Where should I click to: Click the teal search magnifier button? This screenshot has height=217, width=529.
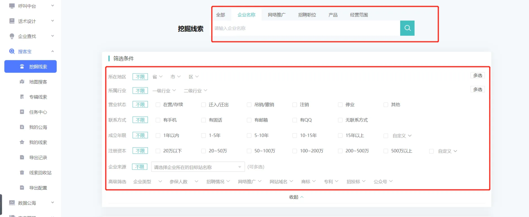[x=407, y=28]
